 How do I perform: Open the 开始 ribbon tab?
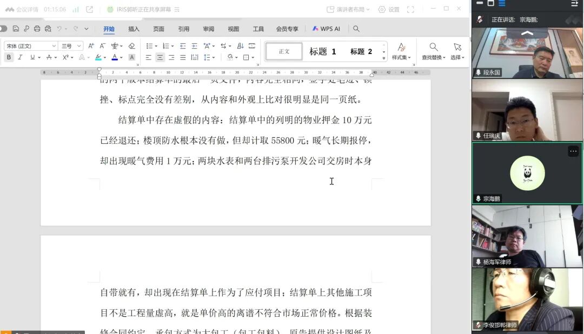(x=109, y=29)
